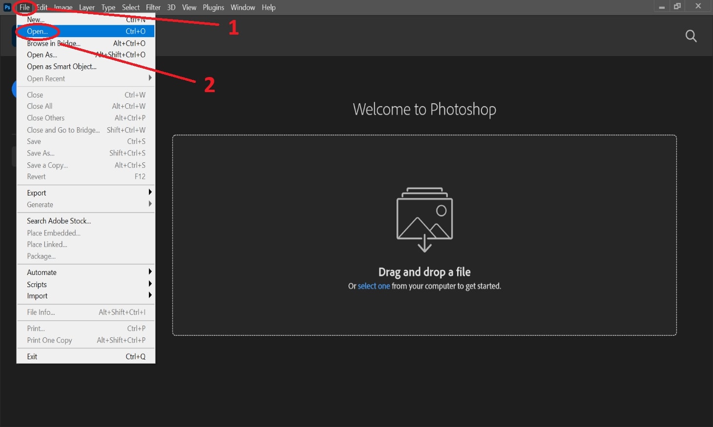Choose Close All entry
Screen dimensions: 713x427
pos(86,106)
